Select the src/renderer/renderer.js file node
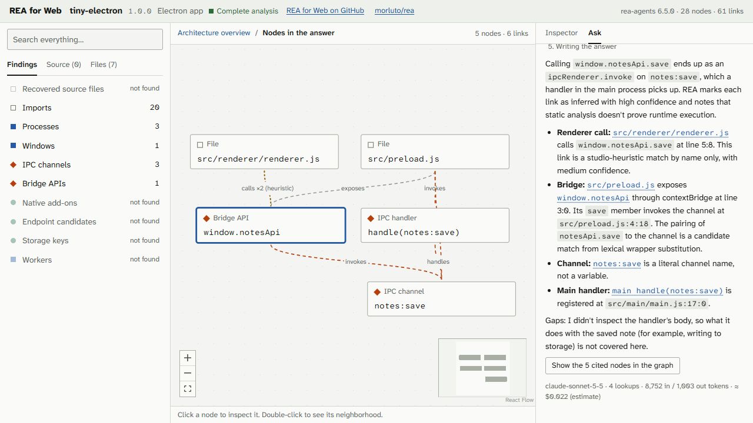The height and width of the screenshot is (423, 753). (264, 152)
